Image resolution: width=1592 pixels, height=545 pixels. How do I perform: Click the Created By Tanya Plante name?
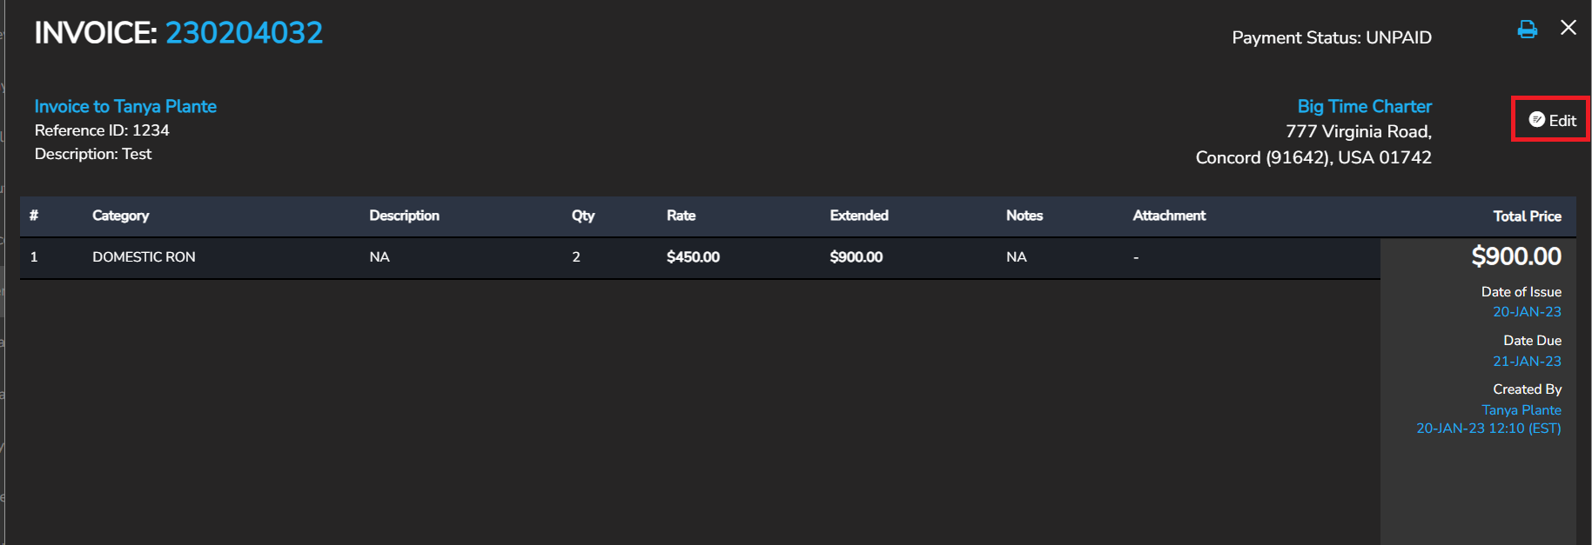click(1521, 410)
